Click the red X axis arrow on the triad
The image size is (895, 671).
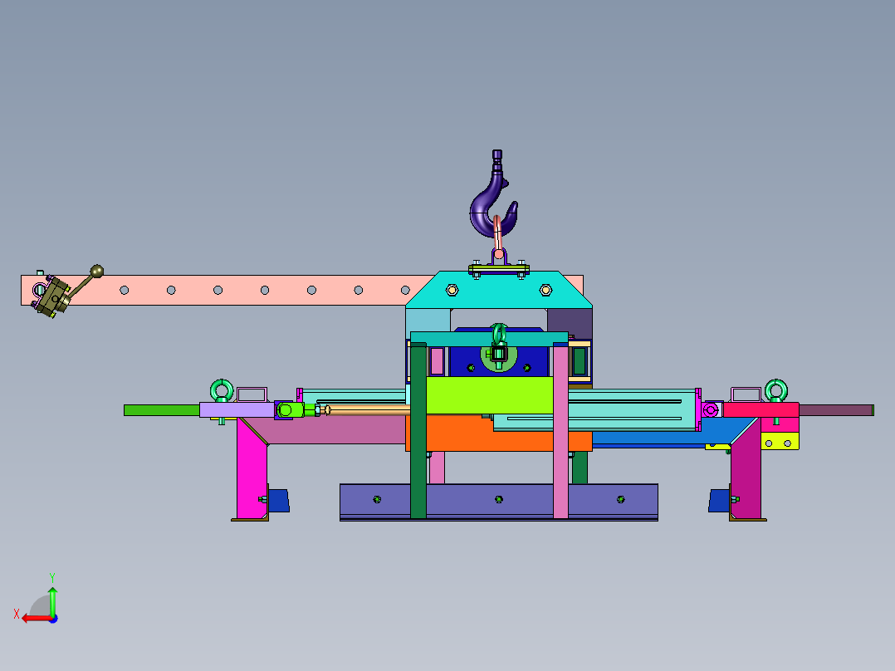36,619
